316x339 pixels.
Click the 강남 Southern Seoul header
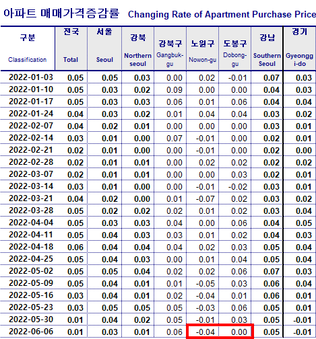pyautogui.click(x=267, y=48)
